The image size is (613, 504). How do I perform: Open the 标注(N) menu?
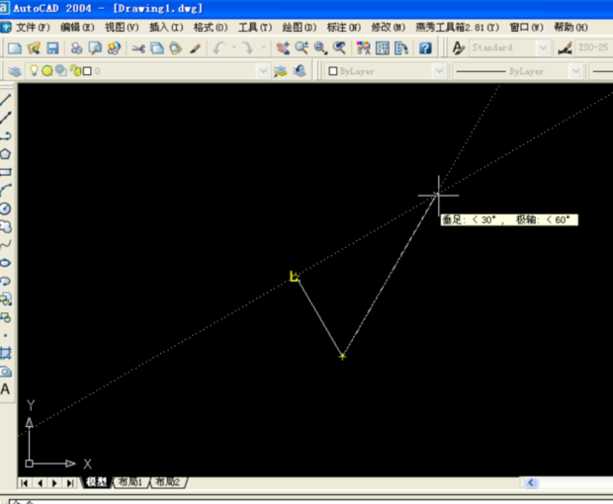344,28
